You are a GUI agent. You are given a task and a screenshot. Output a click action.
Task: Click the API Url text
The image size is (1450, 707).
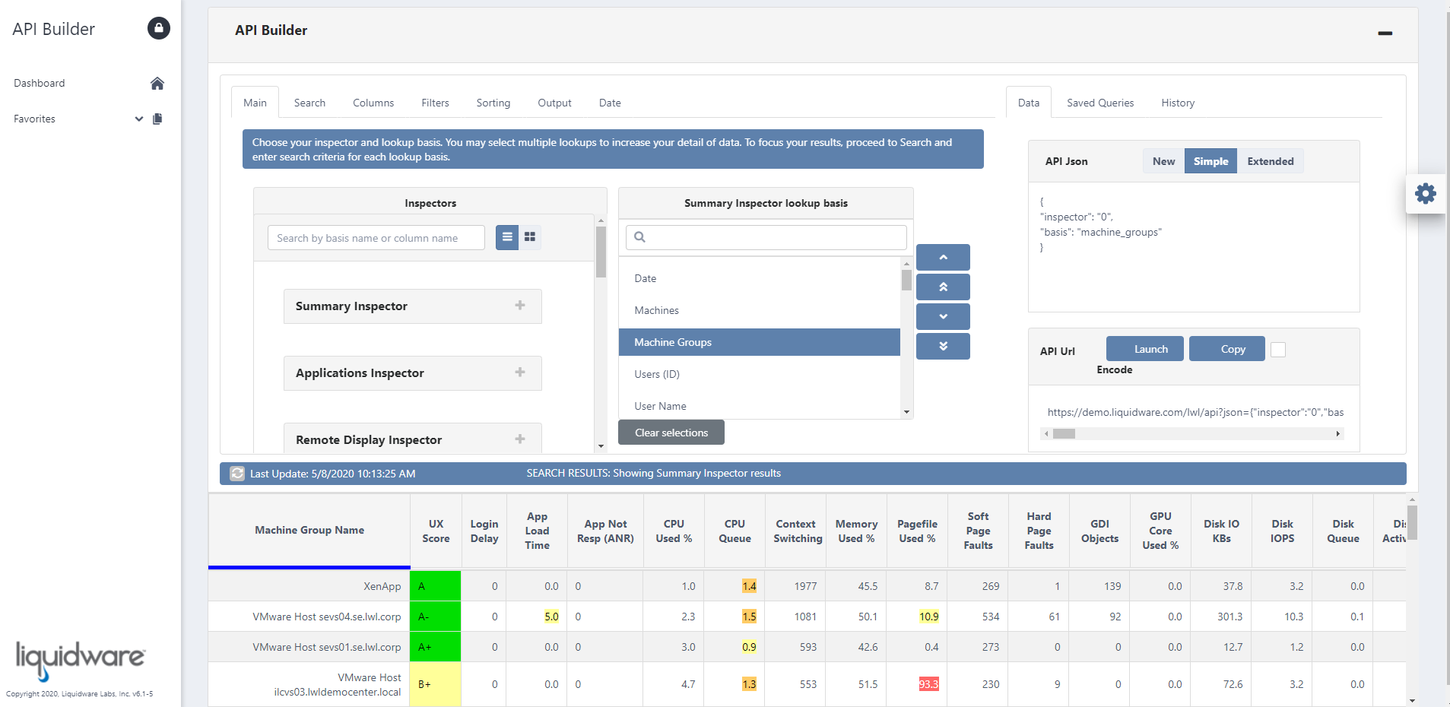[1195, 412]
